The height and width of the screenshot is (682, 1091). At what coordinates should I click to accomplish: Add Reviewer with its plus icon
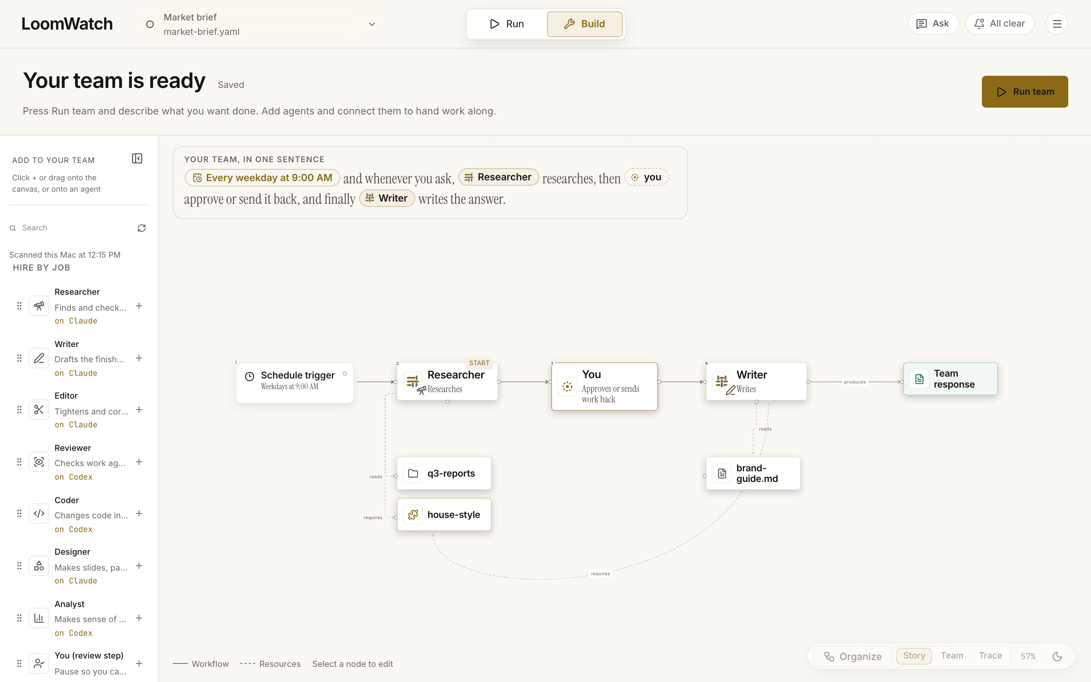coord(139,462)
